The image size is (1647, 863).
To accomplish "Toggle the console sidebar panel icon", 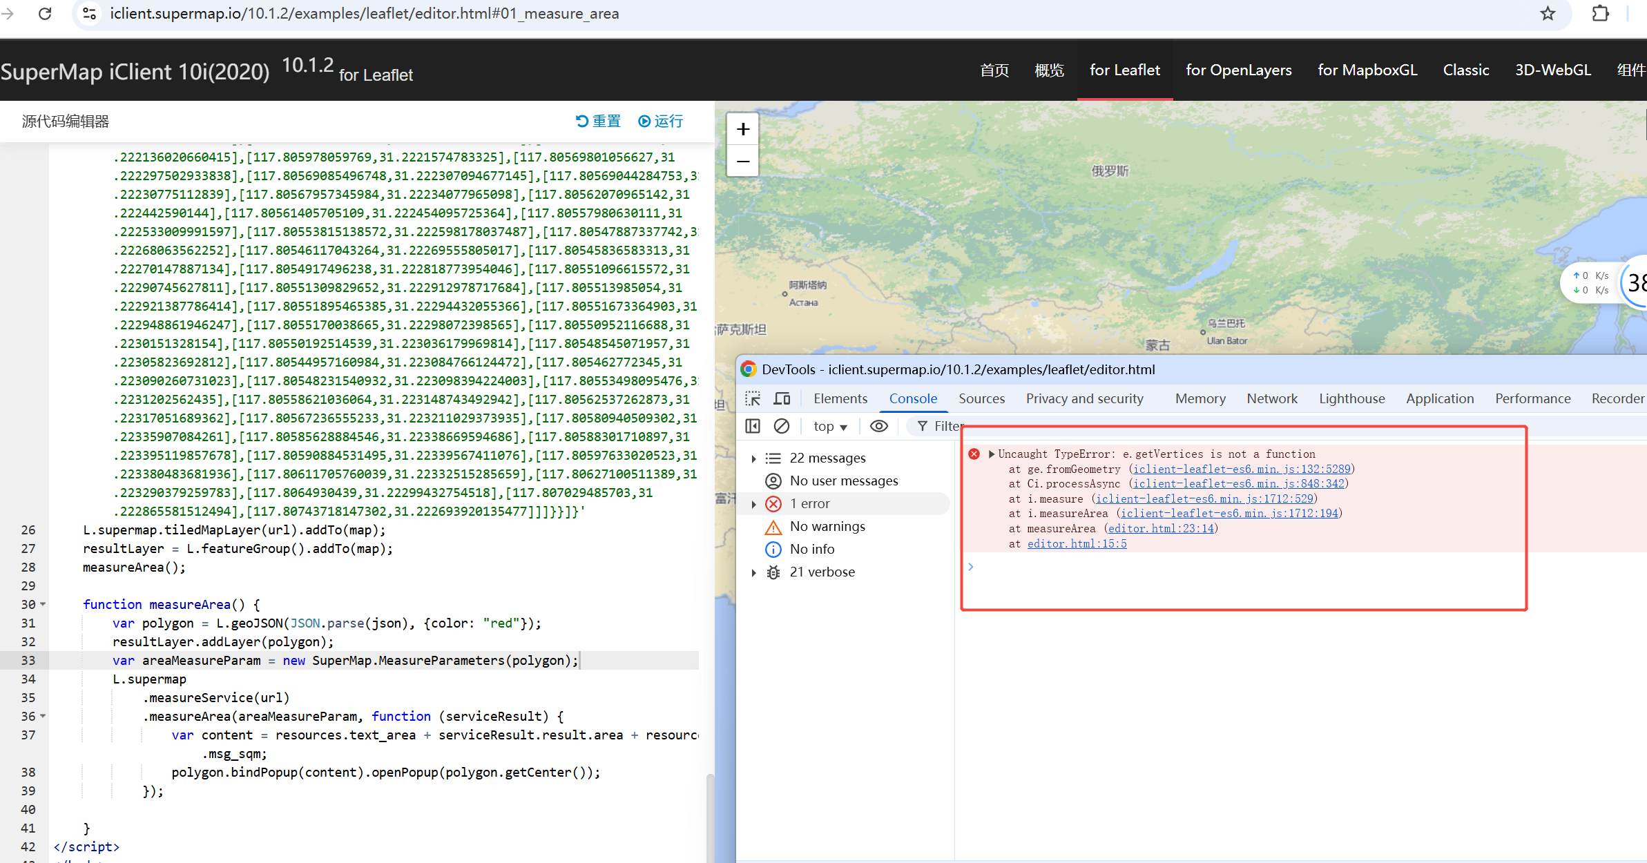I will pos(753,426).
